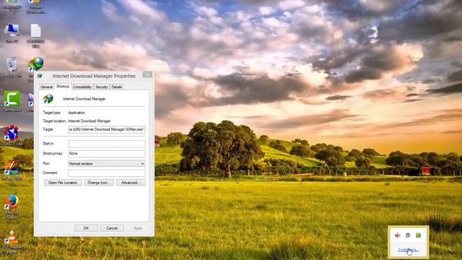The width and height of the screenshot is (462, 260).
Task: Click into the Target path field
Action: 107,129
